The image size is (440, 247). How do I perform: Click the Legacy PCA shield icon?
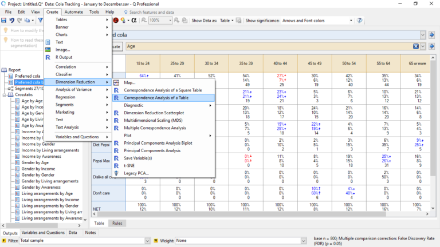point(117,173)
